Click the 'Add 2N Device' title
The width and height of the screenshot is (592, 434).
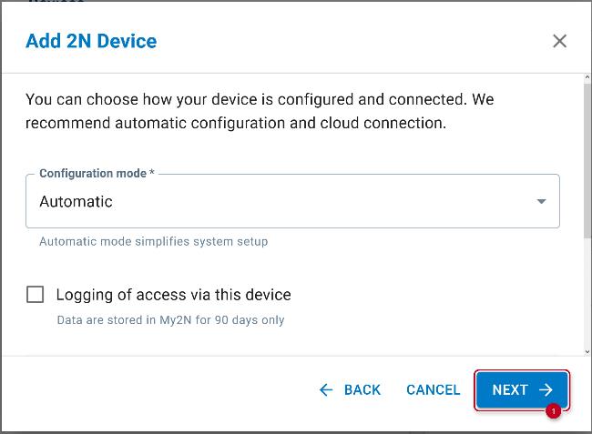pos(91,41)
